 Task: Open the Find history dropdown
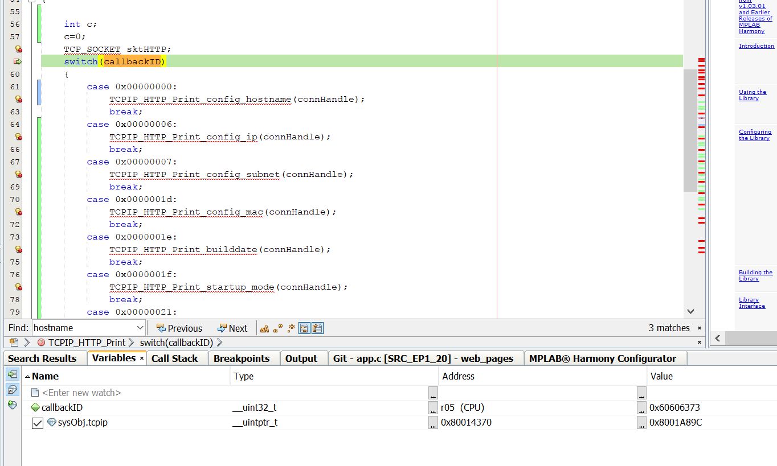(x=140, y=328)
